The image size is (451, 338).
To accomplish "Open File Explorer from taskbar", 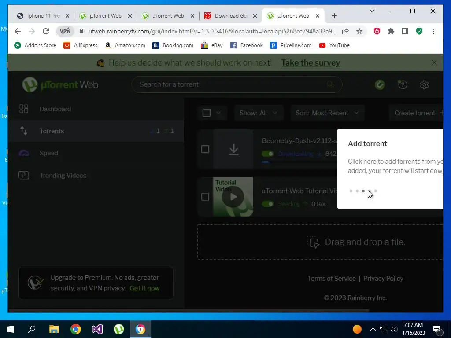I will coord(54,329).
